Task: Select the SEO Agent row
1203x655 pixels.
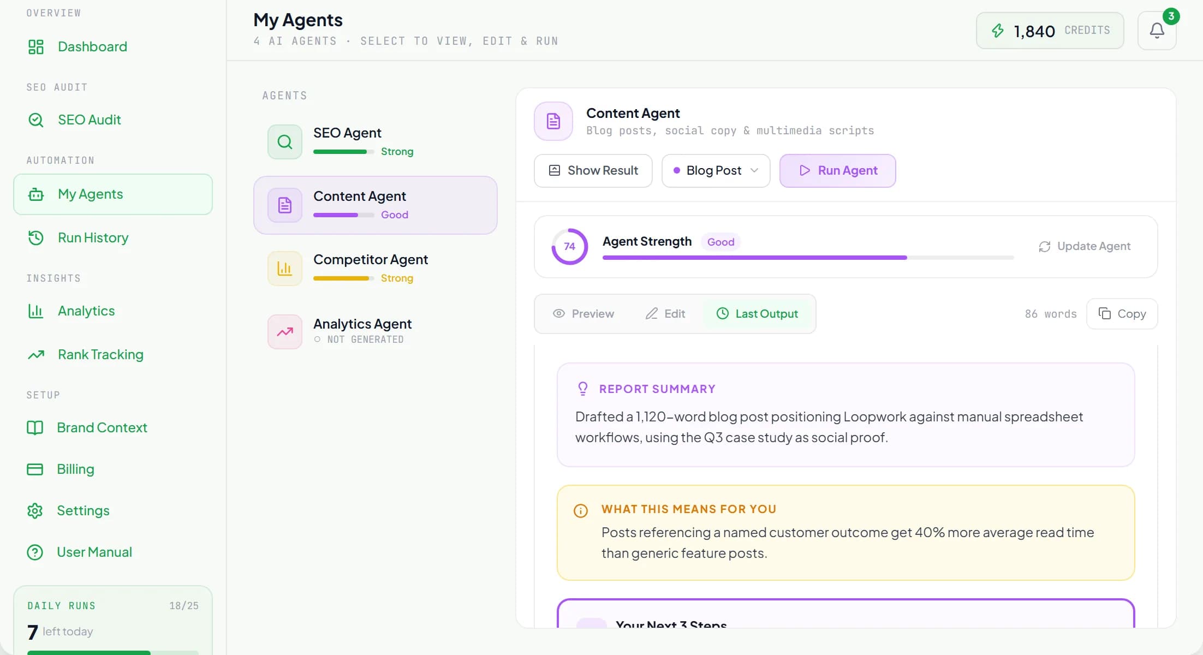Action: (x=376, y=142)
